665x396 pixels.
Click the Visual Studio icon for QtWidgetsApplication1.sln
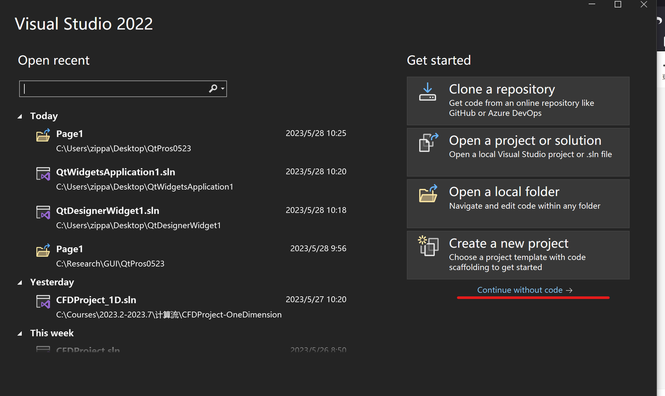42,174
